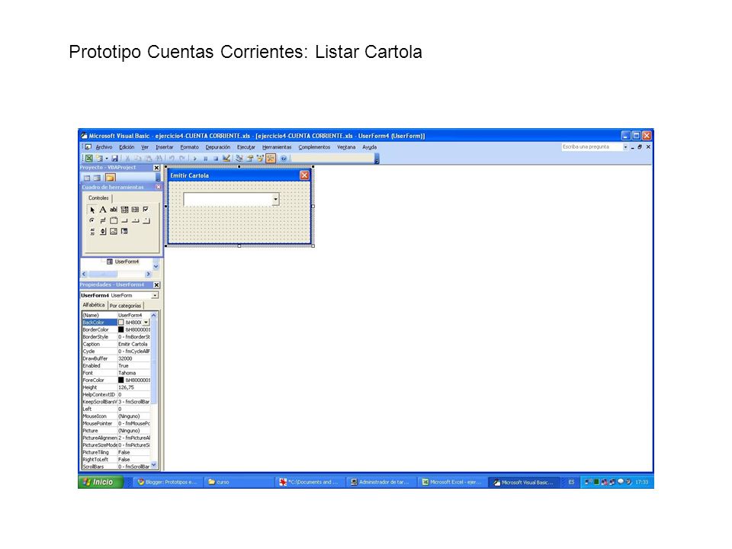The width and height of the screenshot is (732, 549).
Task: Open the Depuración menu
Action: [218, 147]
